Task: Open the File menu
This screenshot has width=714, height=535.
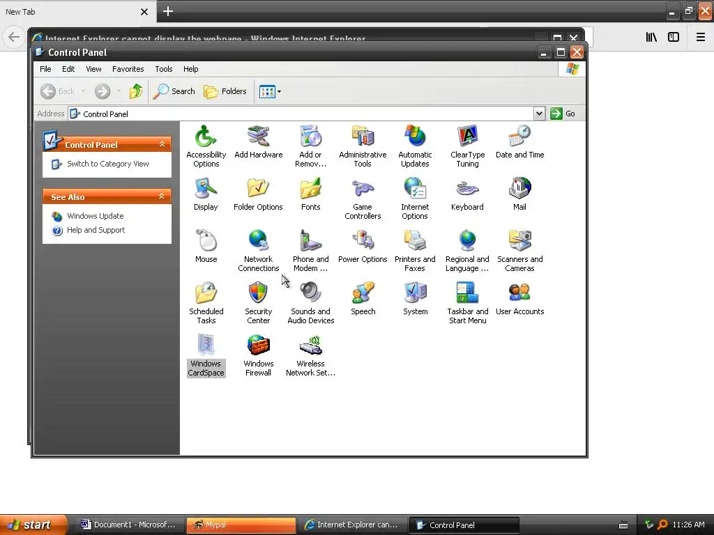Action: click(x=45, y=69)
